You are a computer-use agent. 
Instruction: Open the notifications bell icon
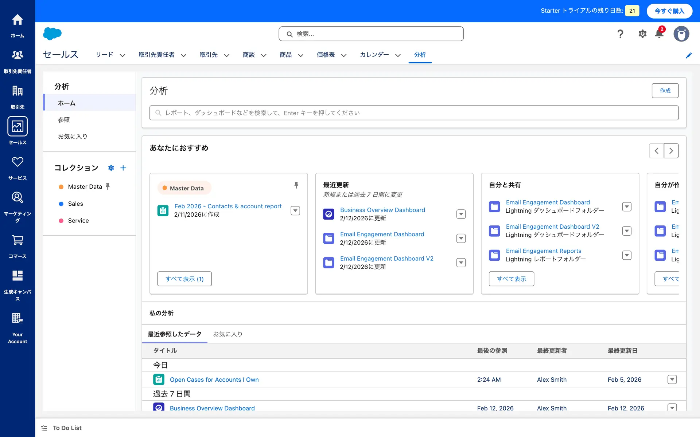coord(659,34)
